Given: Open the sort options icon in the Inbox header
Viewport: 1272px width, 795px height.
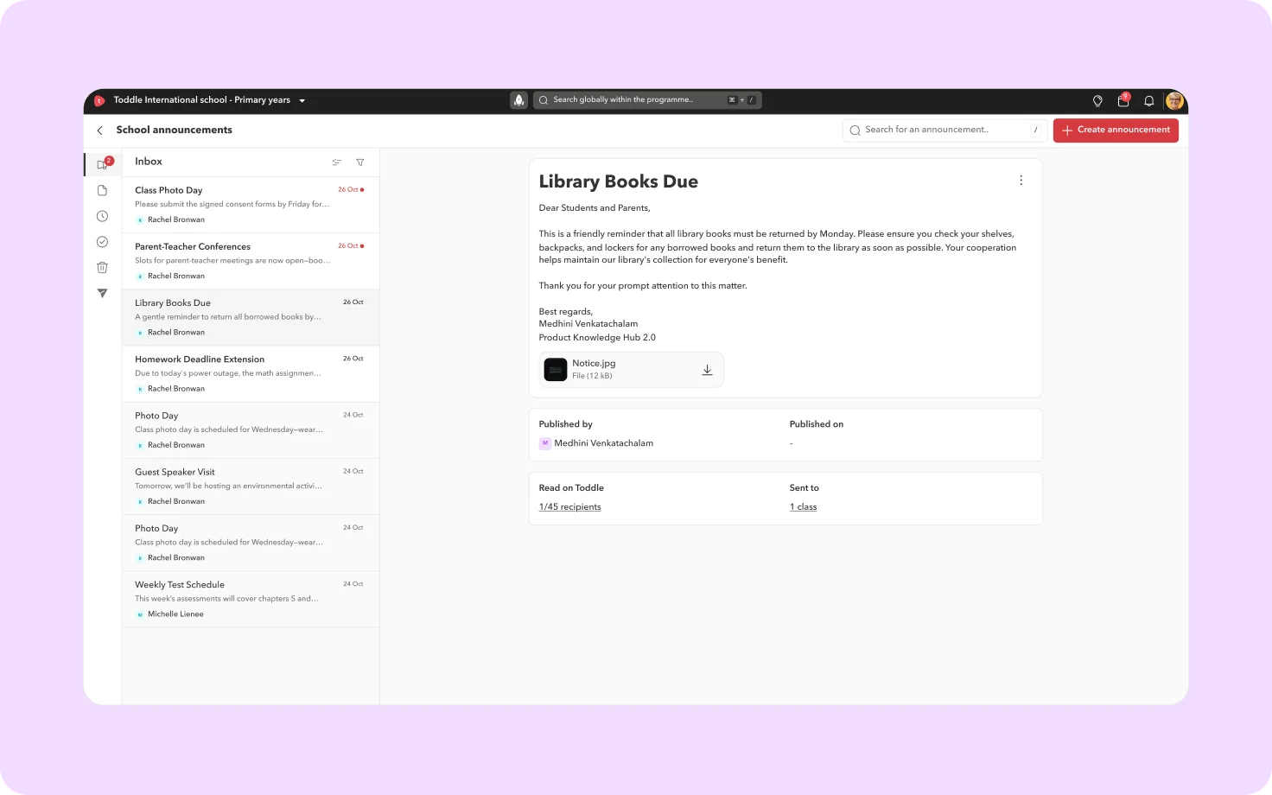Looking at the screenshot, I should pyautogui.click(x=337, y=162).
